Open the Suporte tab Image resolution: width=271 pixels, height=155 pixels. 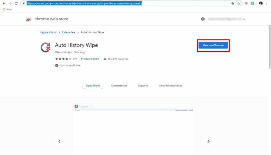[x=143, y=86]
